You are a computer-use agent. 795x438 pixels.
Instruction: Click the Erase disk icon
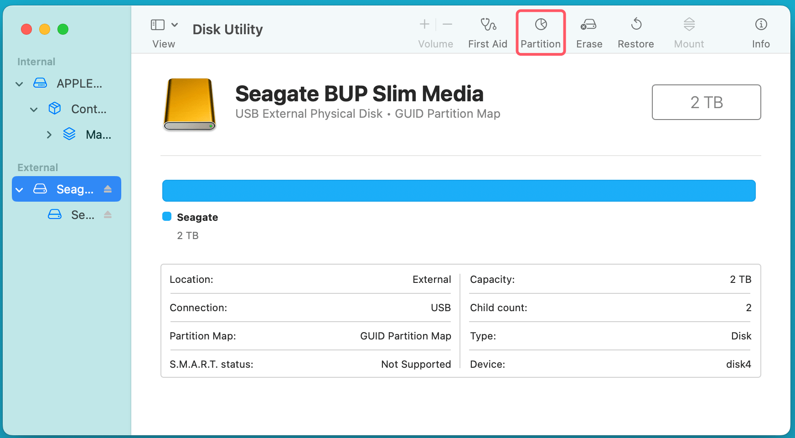[x=589, y=25]
